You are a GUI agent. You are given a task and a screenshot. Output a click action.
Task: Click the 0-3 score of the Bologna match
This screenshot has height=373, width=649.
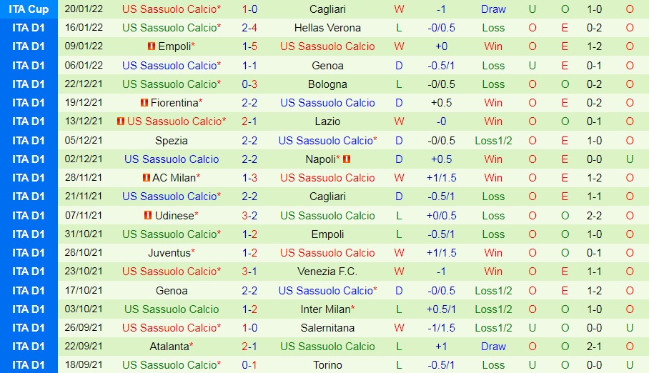[x=249, y=84]
